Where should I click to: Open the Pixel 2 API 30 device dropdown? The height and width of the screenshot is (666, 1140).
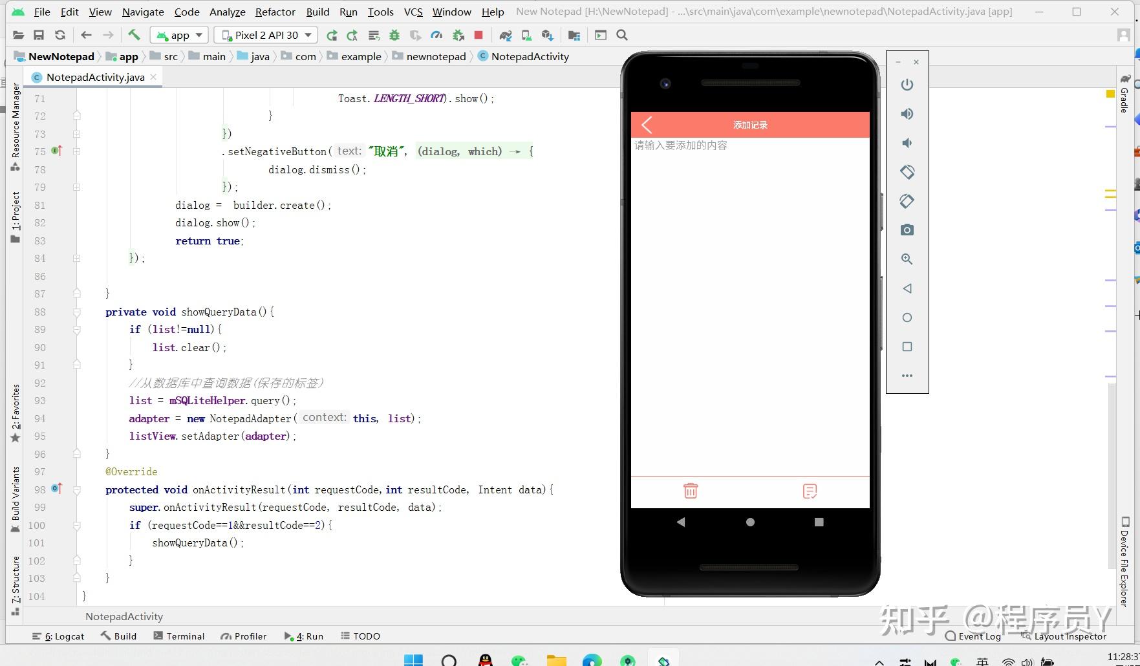coord(265,35)
